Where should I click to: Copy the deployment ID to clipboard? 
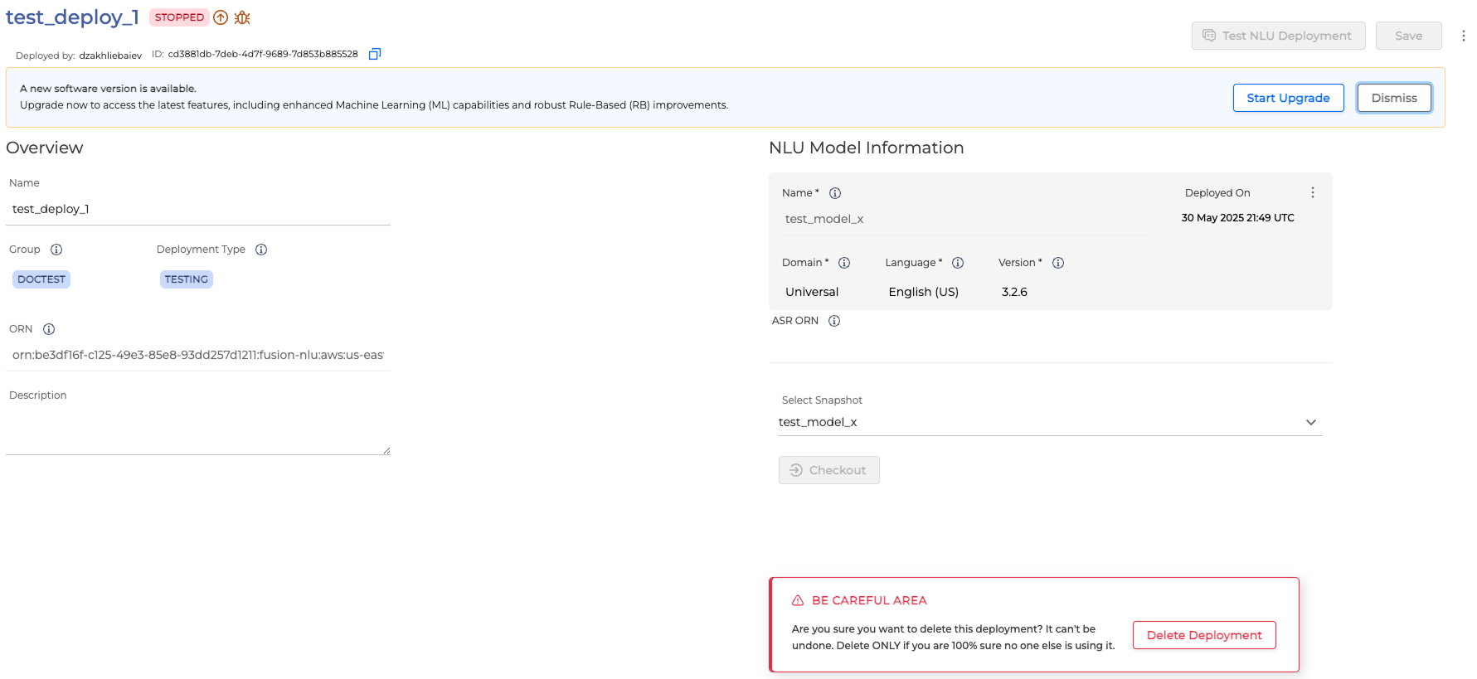[x=375, y=54]
